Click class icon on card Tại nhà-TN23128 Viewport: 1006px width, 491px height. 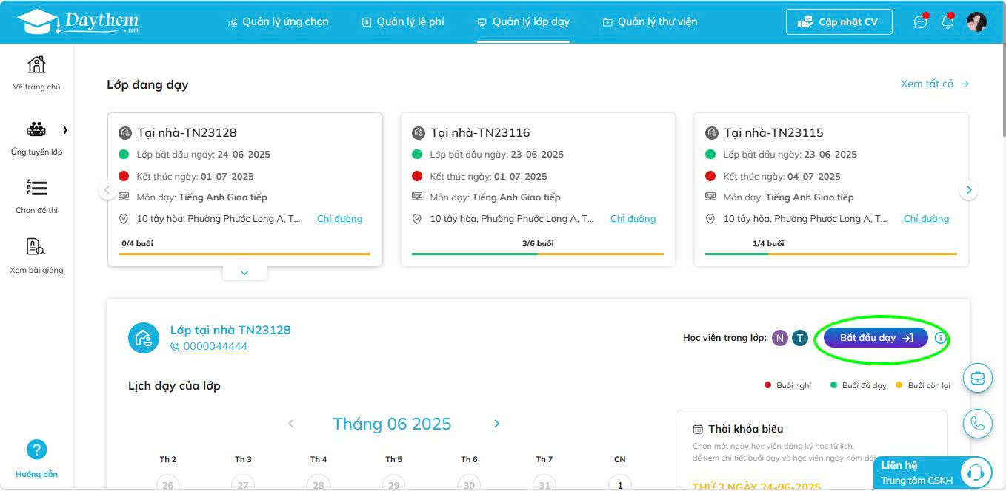point(125,133)
